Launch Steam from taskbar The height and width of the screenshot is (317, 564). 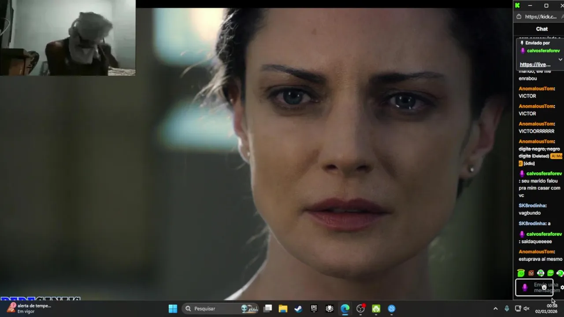pyautogui.click(x=298, y=309)
